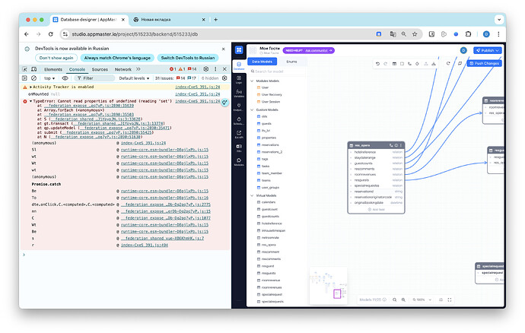Dismiss the DevTools language notification
The width and height of the screenshot is (525, 333).
pos(224,49)
